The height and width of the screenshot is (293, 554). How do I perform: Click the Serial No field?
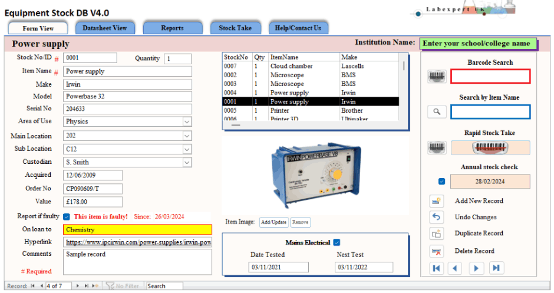click(127, 109)
